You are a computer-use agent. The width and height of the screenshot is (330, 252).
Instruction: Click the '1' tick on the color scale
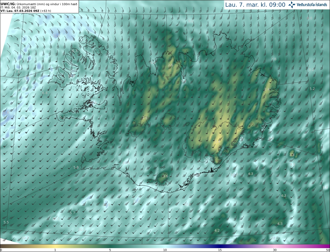(x=55, y=250)
